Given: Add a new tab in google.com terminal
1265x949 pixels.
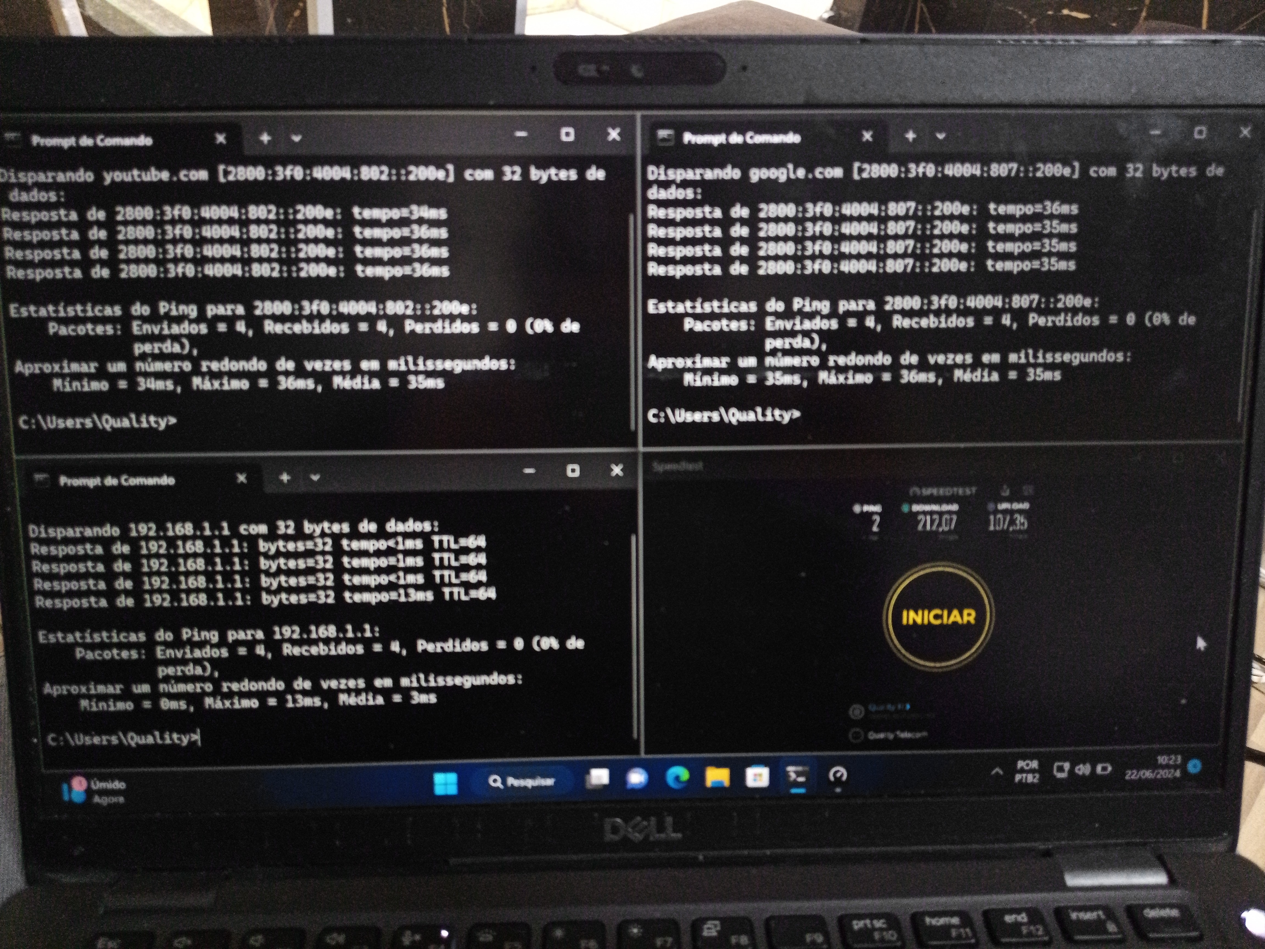Looking at the screenshot, I should [910, 136].
